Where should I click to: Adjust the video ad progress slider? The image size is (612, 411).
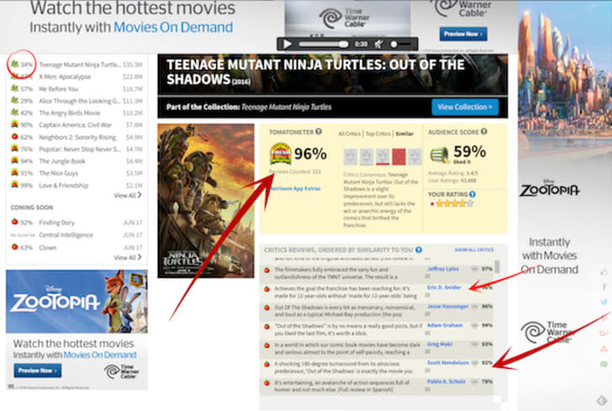(324, 44)
